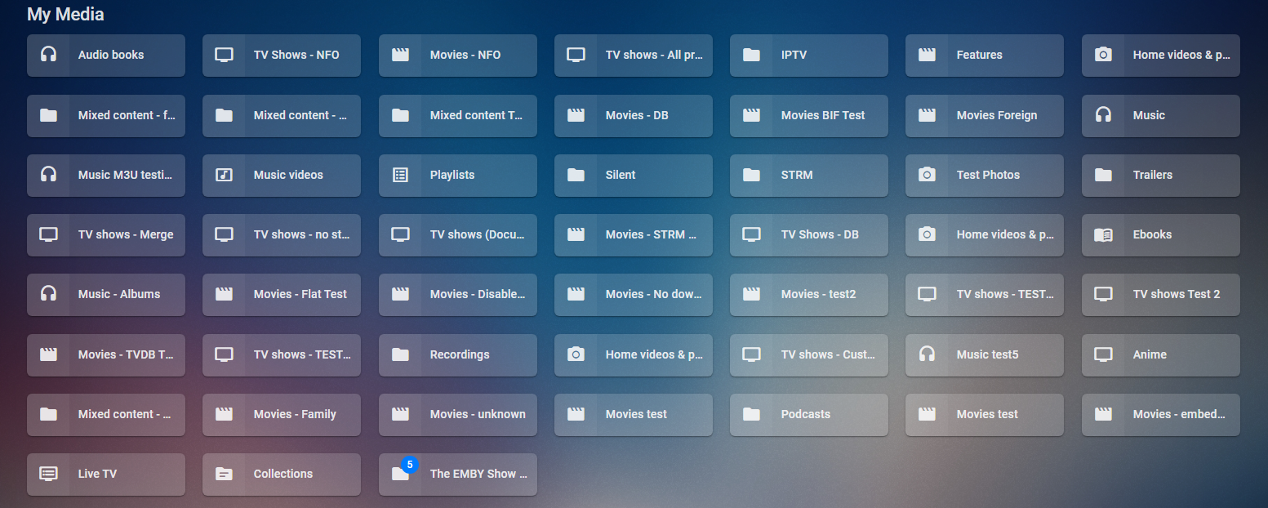Screen dimensions: 1268x508
Task: Click the folder icon on Silent
Action: 576,175
